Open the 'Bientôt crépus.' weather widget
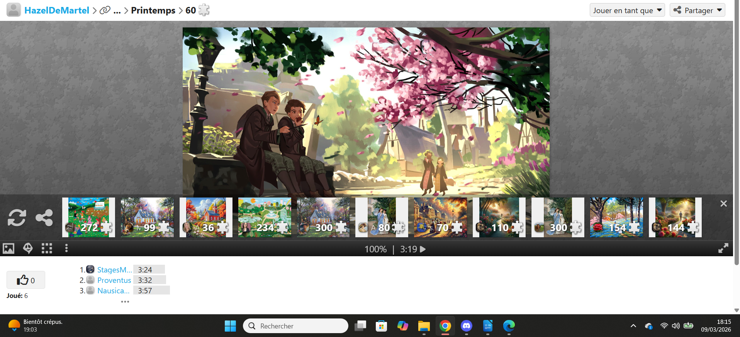Viewport: 740px width, 337px height. pos(36,326)
